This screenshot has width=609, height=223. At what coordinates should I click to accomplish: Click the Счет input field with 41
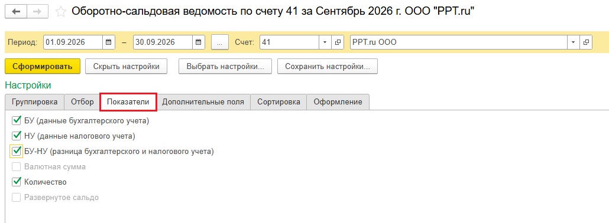coord(289,42)
